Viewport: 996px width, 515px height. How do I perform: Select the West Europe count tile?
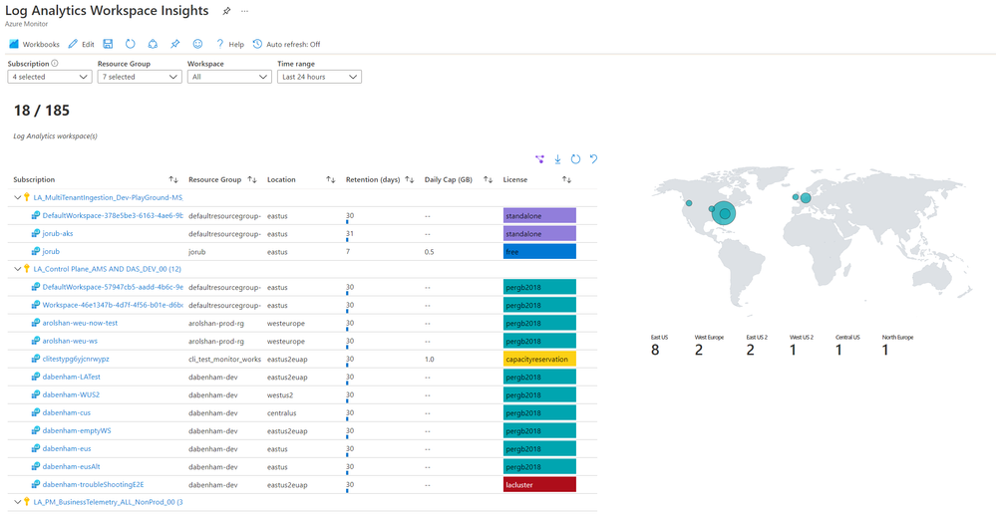click(708, 346)
